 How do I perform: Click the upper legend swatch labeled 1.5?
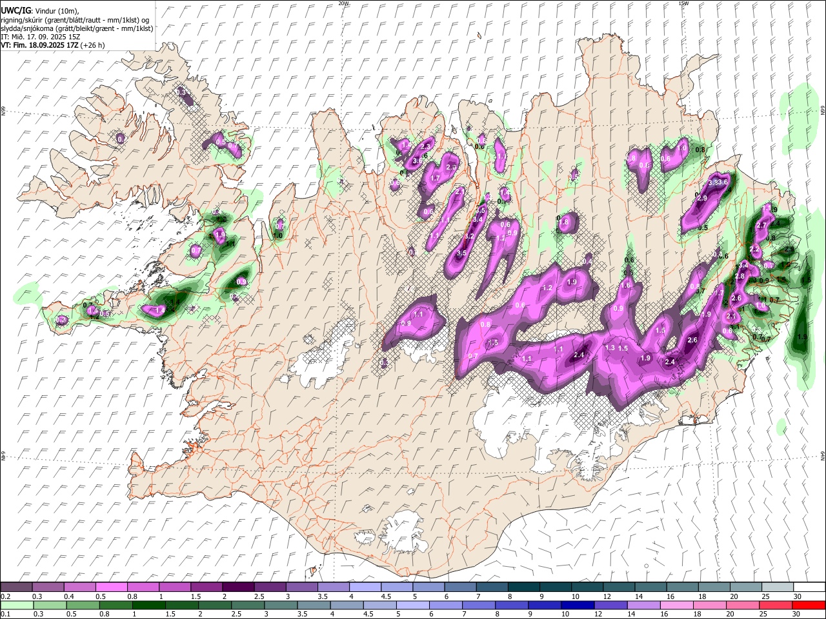206,587
